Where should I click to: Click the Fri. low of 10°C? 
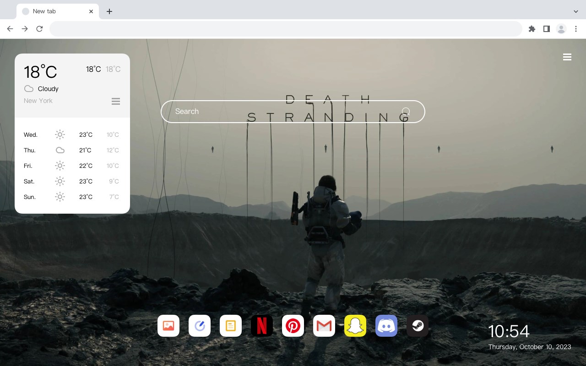coord(113,166)
